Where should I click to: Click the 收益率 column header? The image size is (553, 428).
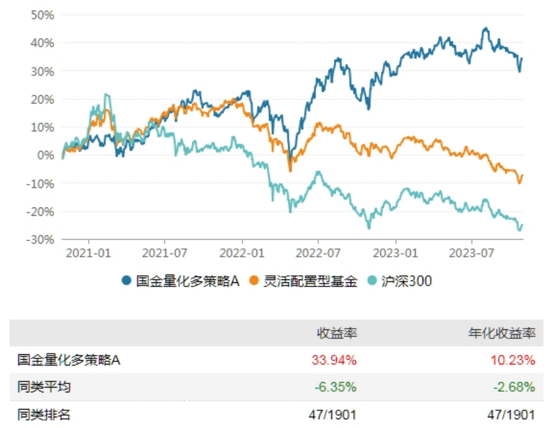click(x=336, y=333)
